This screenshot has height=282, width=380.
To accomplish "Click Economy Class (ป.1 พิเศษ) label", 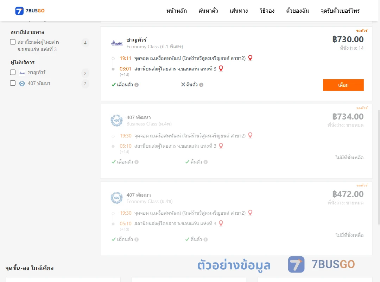I will click(154, 47).
